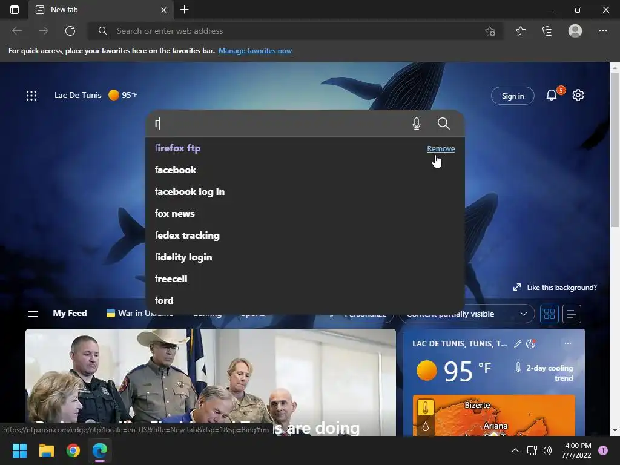Open Lac De Tunis weather summary
620x465 pixels.
click(x=96, y=95)
